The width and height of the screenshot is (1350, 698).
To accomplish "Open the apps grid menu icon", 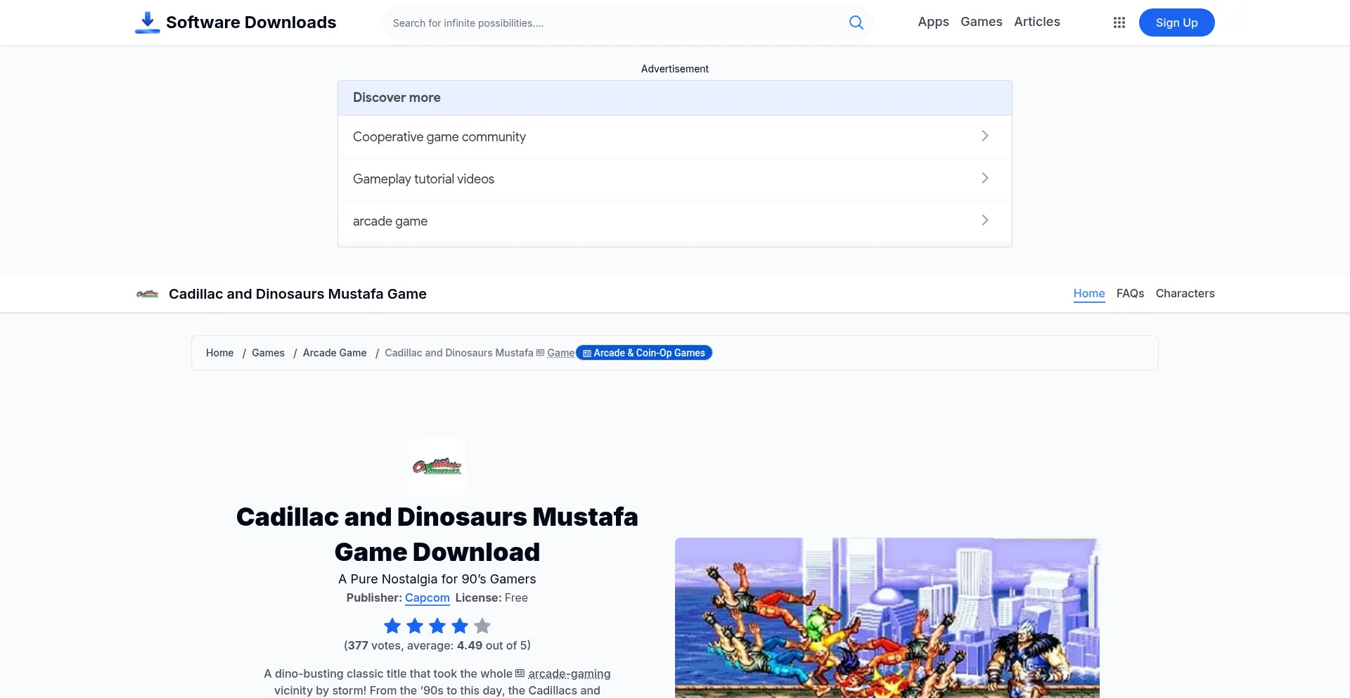I will [x=1119, y=22].
